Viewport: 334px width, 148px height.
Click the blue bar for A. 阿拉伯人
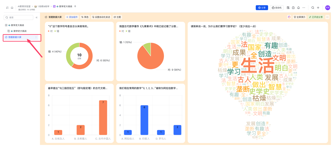(x=128, y=132)
